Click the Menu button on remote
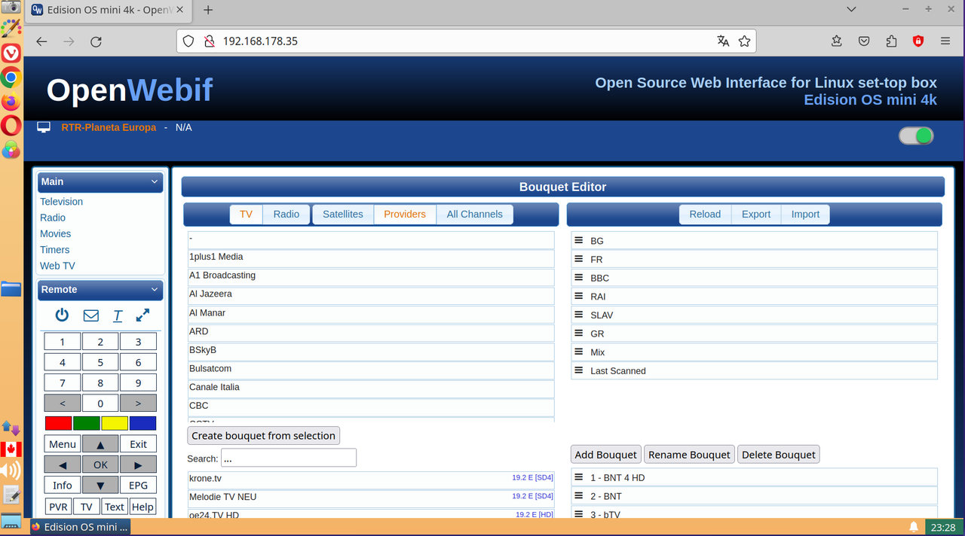The width and height of the screenshot is (965, 536). point(63,444)
